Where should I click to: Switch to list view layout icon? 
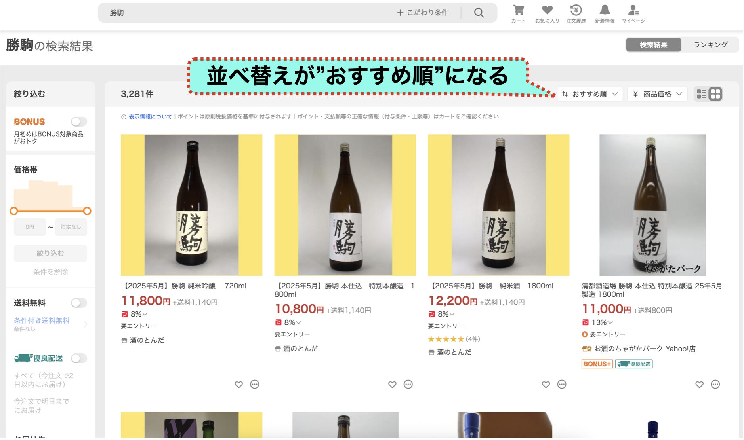click(x=702, y=94)
